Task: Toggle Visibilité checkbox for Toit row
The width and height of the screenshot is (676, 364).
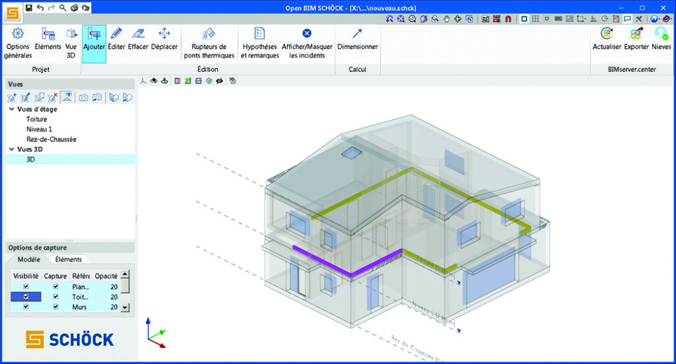Action: pyautogui.click(x=26, y=296)
